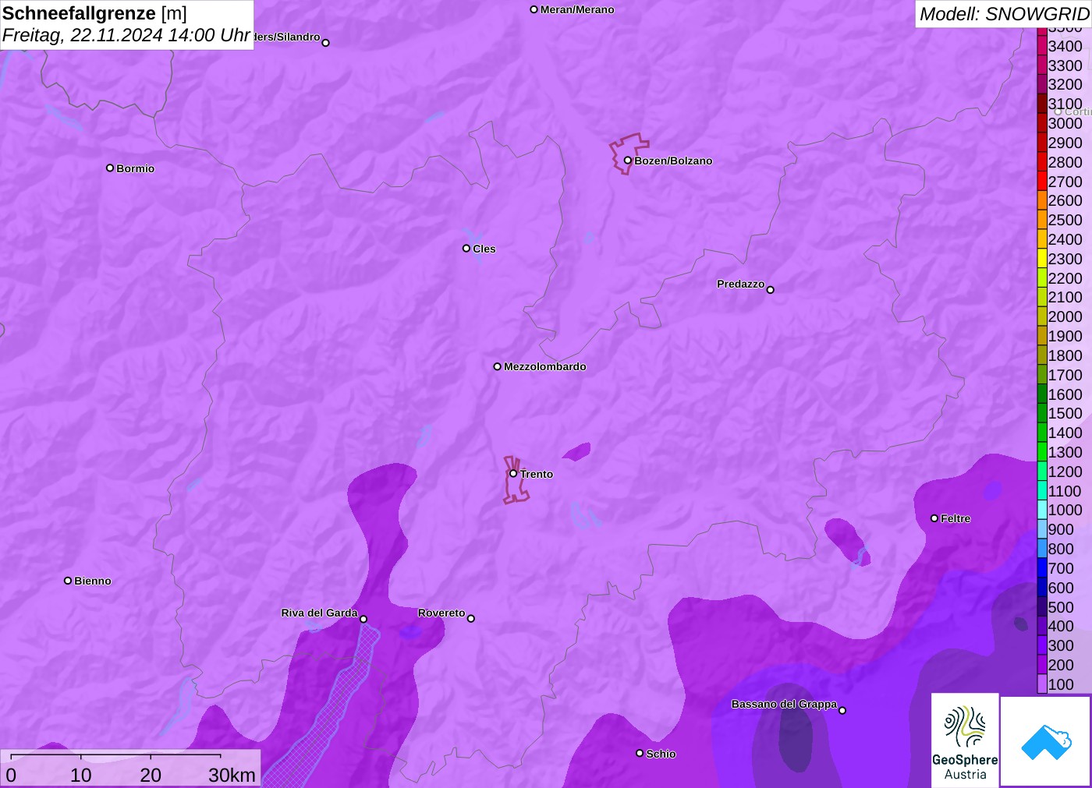Click the "Cles" town label
The height and width of the screenshot is (788, 1092).
484,249
